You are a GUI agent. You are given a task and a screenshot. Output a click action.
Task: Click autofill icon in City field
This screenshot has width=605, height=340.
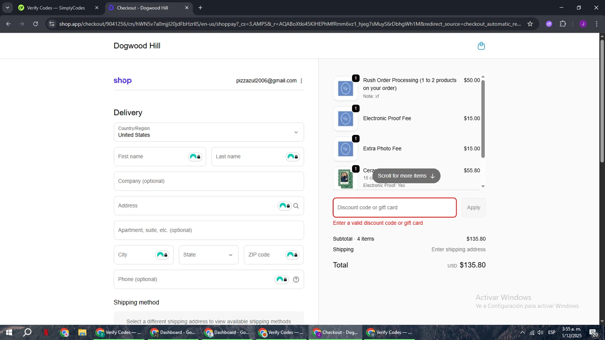click(162, 255)
